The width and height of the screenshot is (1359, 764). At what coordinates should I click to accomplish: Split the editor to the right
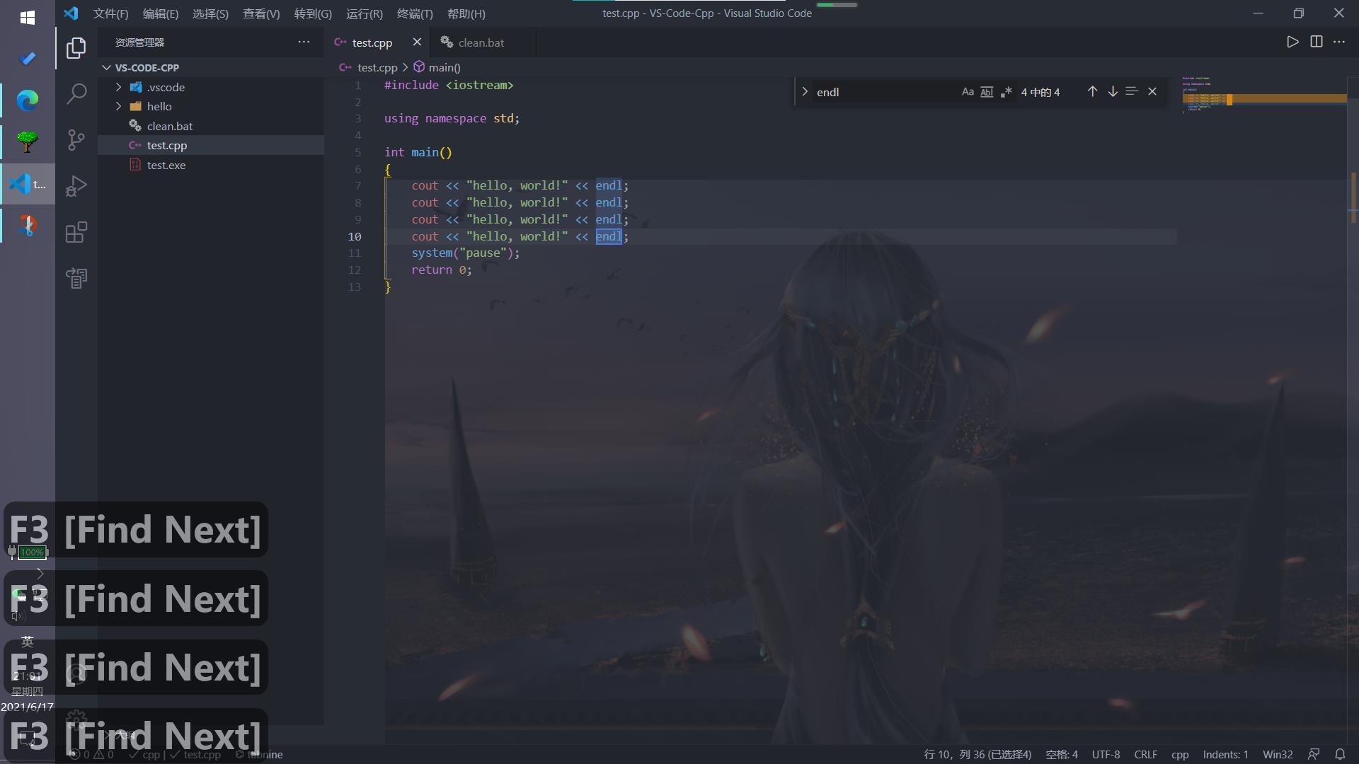1316,42
